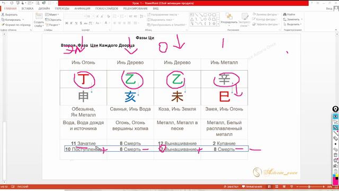Click the Find (Найти) binoculars button
Screen dimensions: 339x191
pyautogui.click(x=289, y=14)
